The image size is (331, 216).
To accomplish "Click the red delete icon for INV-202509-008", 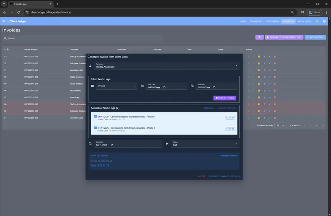I will tap(275, 104).
